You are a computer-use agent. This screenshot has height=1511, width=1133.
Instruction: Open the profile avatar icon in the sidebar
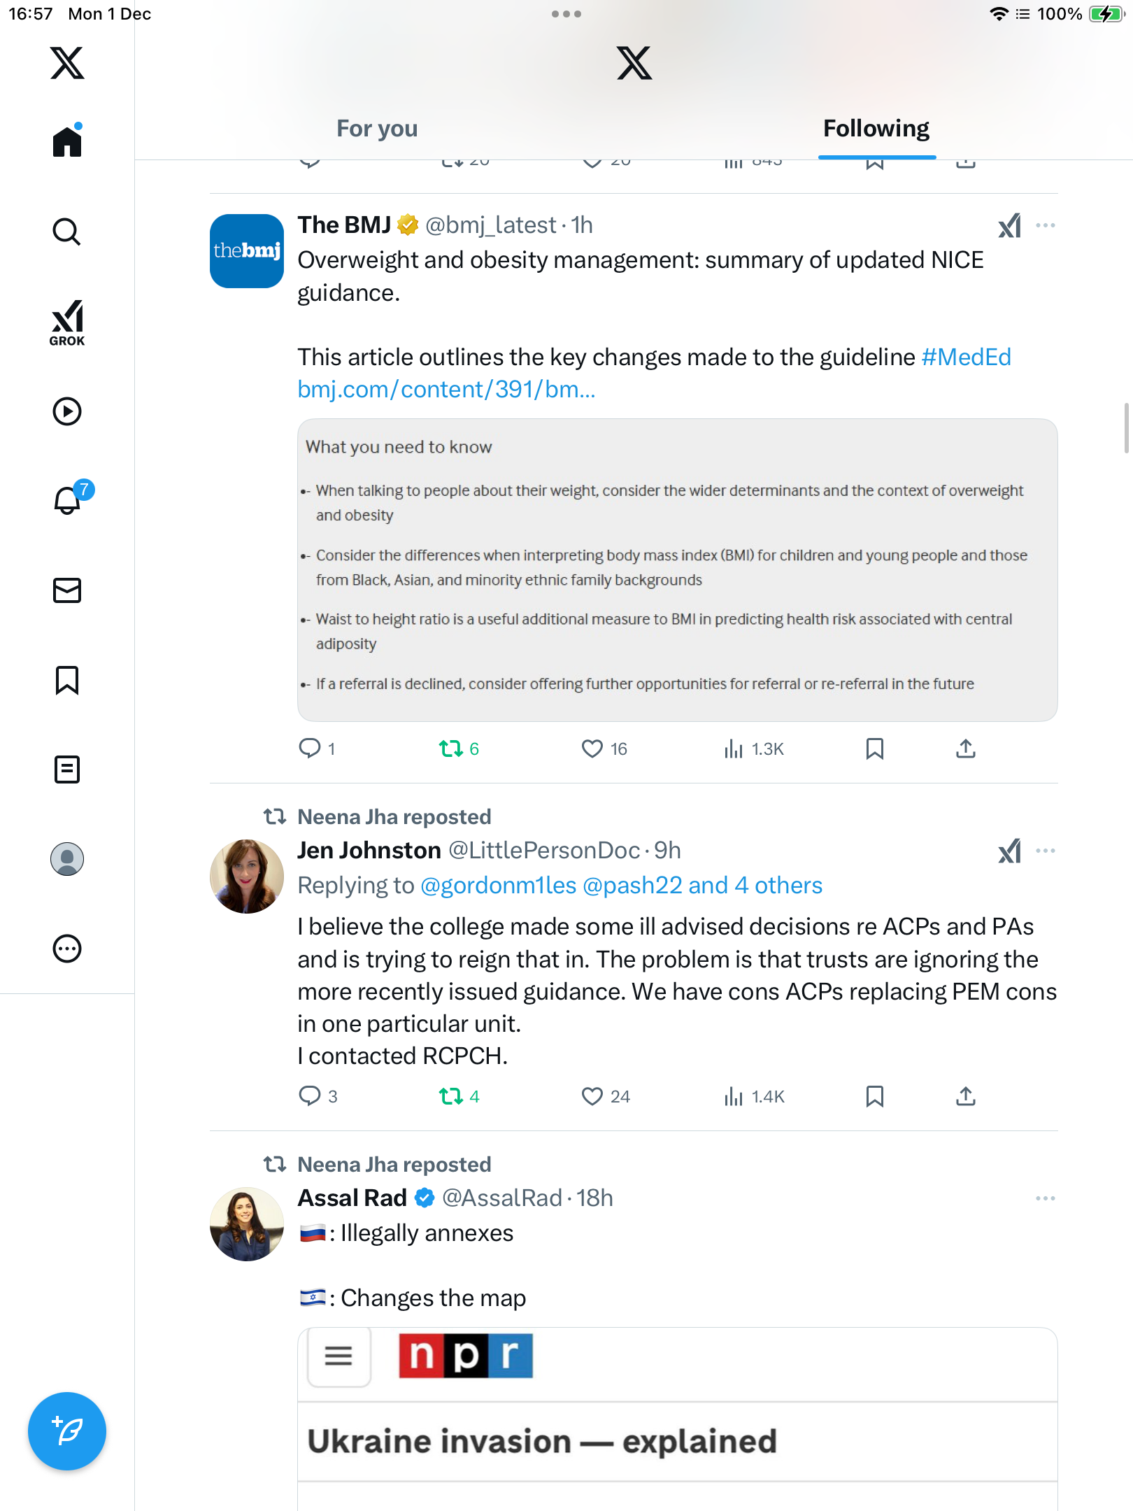(67, 859)
